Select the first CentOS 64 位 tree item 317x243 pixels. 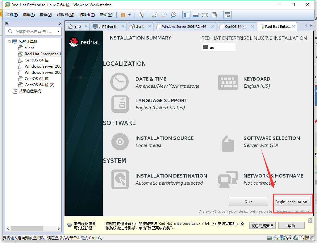(37, 60)
